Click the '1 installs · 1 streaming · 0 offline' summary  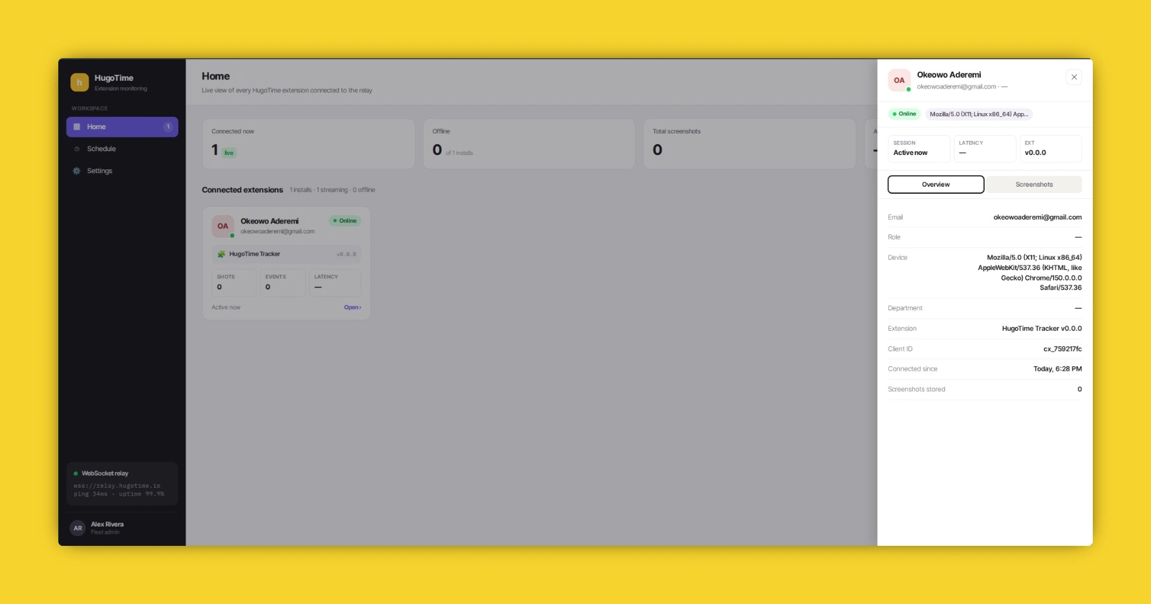click(332, 190)
